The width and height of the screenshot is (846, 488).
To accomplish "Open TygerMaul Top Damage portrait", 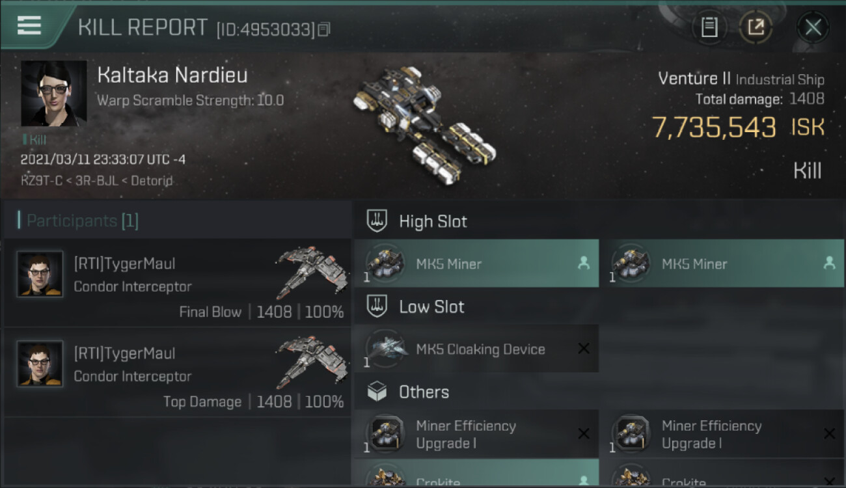I will point(40,364).
